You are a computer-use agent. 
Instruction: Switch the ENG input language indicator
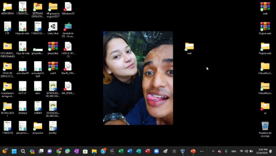click(x=234, y=151)
